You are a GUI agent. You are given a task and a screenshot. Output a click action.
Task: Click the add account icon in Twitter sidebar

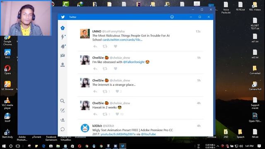click(x=63, y=120)
